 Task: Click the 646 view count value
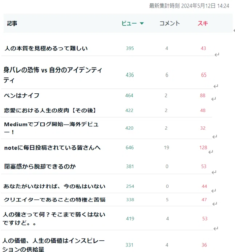click(130, 147)
